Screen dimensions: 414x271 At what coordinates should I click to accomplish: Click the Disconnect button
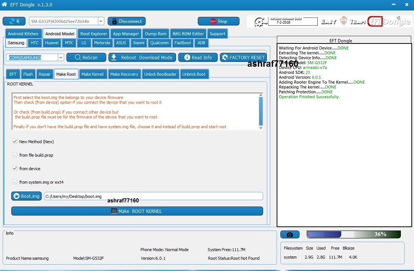click(126, 21)
